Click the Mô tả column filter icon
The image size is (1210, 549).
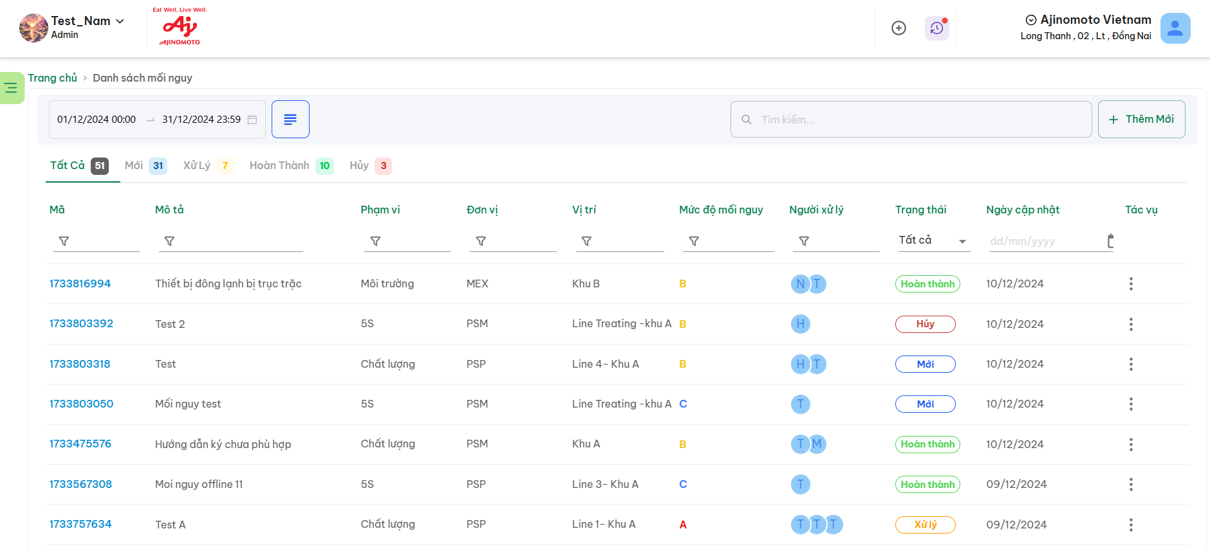[x=169, y=241]
